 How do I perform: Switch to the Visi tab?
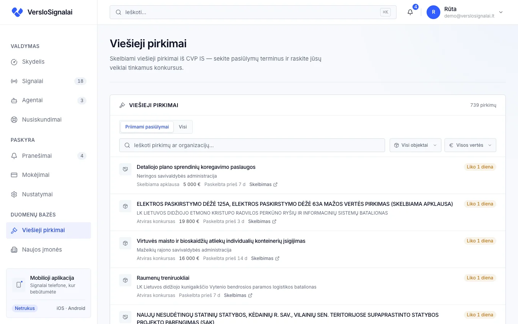[183, 127]
